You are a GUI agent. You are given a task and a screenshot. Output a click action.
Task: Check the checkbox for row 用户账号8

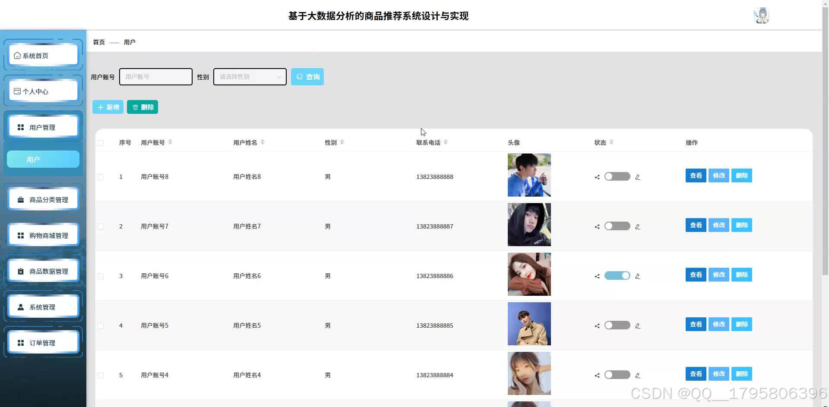[x=101, y=177]
